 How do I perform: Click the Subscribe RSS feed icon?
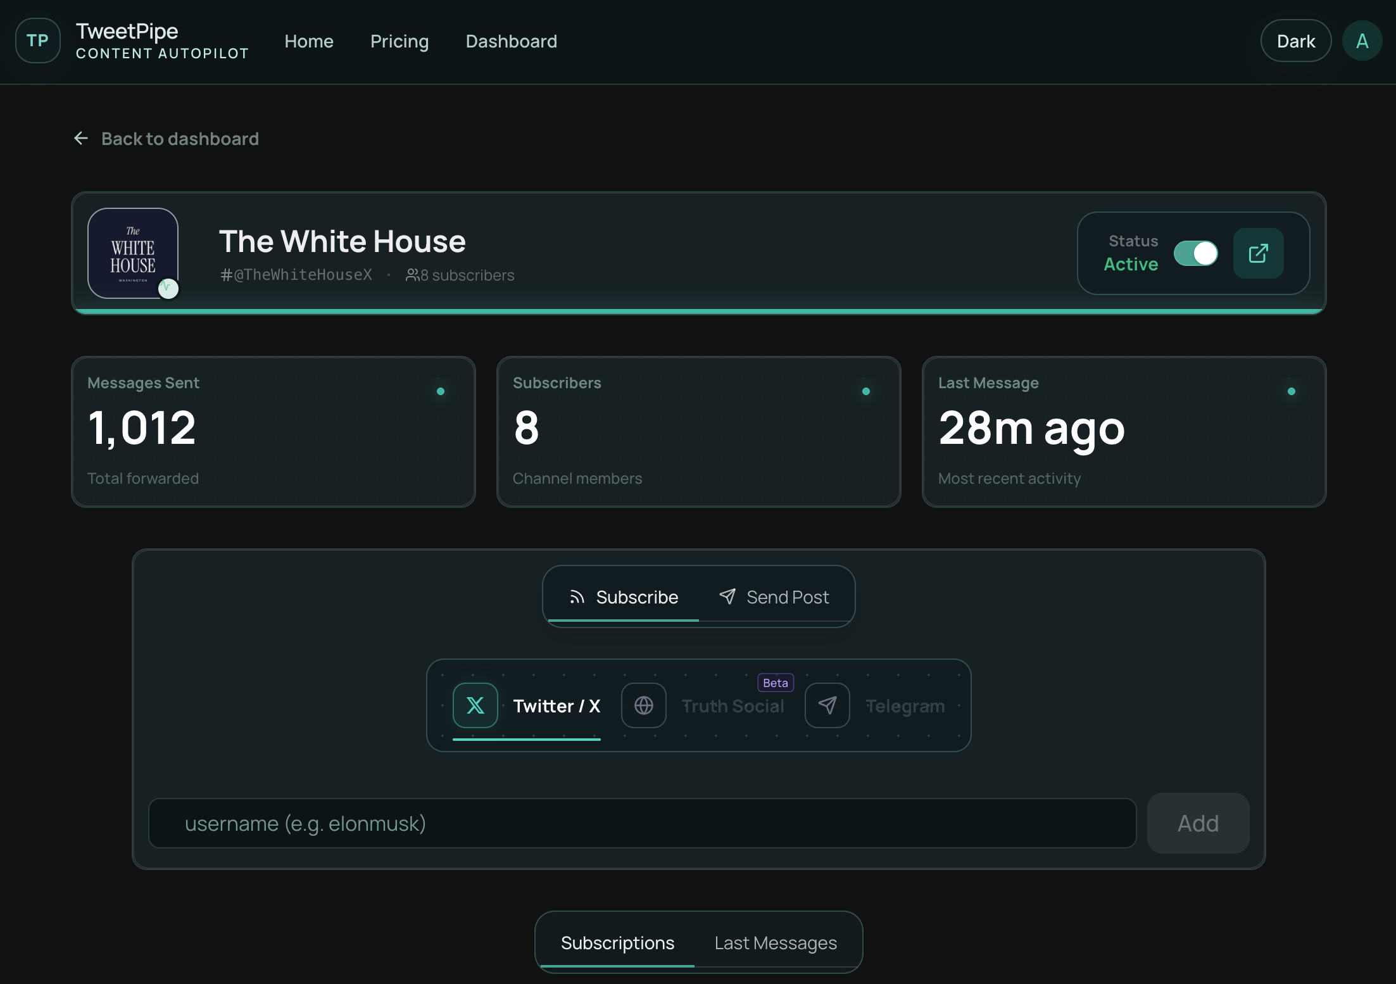click(577, 597)
